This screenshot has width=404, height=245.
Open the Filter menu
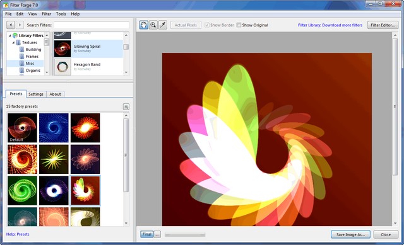(46, 14)
